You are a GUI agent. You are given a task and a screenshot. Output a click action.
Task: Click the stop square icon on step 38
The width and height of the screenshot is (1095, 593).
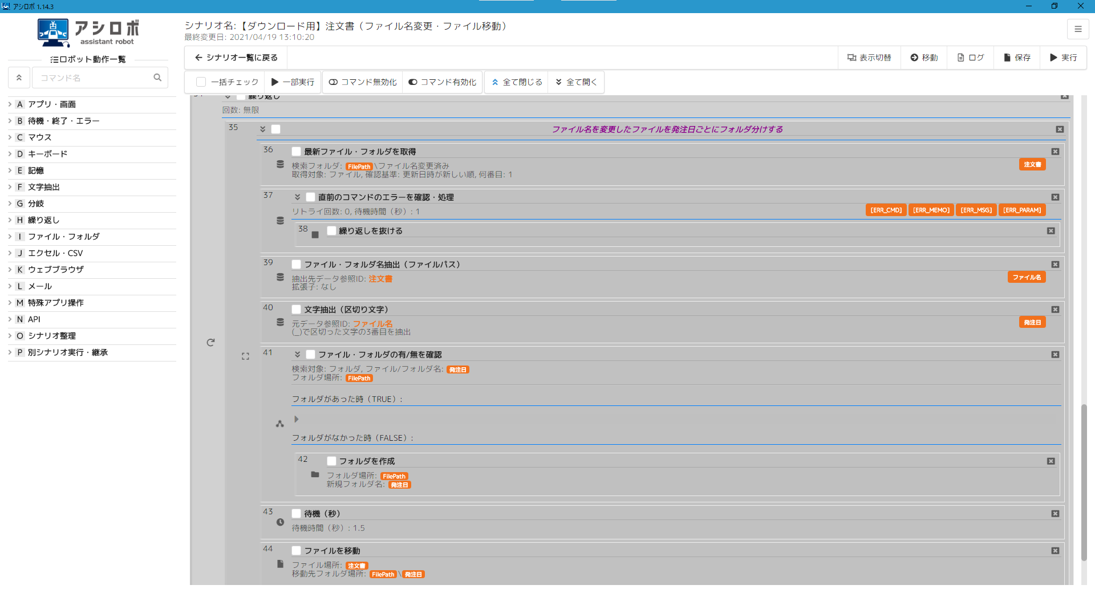tap(315, 235)
